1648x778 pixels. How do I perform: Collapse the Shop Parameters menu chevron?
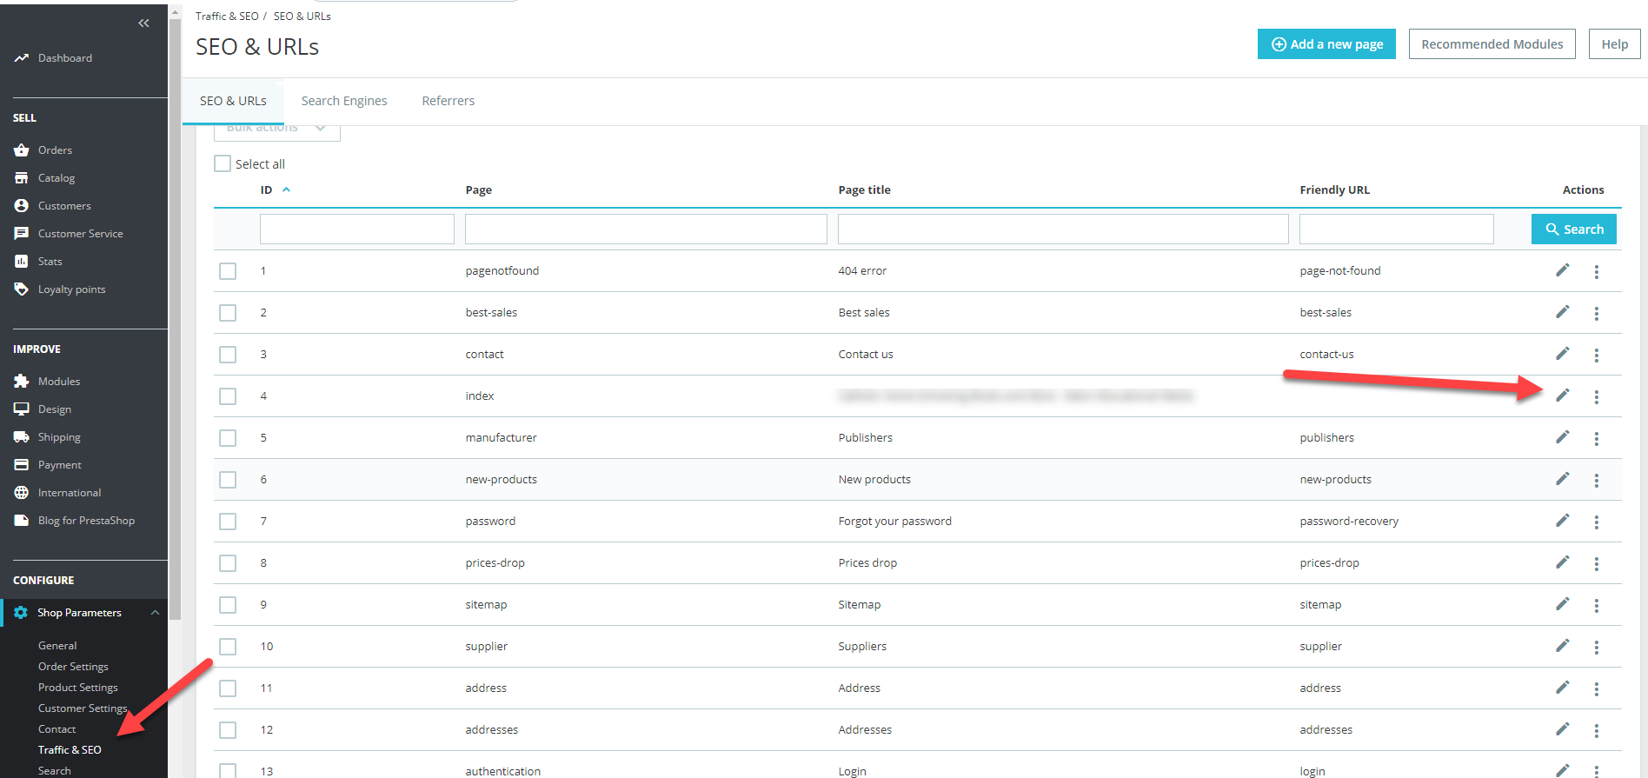[155, 613]
